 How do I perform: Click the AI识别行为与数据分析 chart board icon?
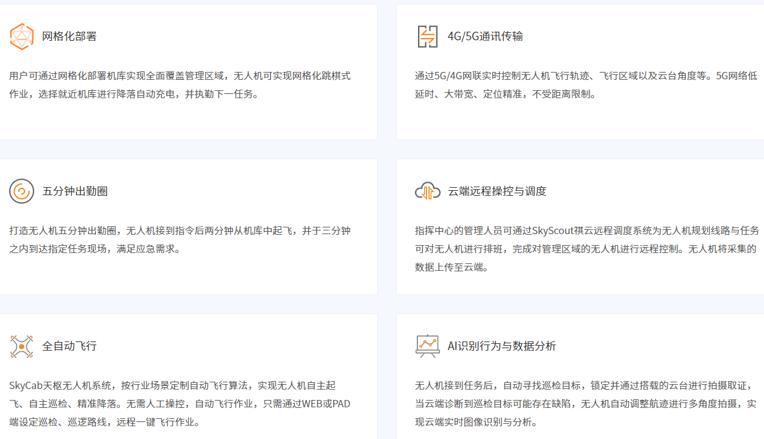427,346
